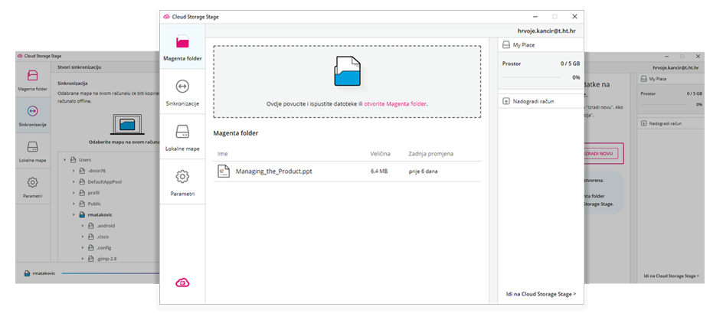Sort file list by Ime column

[x=223, y=154]
